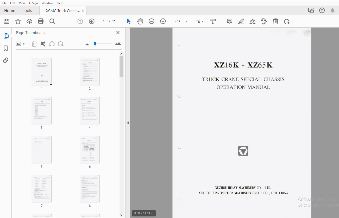Screen dimensions: 339x218
Task: Switch to the Home tab
Action: (x=10, y=11)
